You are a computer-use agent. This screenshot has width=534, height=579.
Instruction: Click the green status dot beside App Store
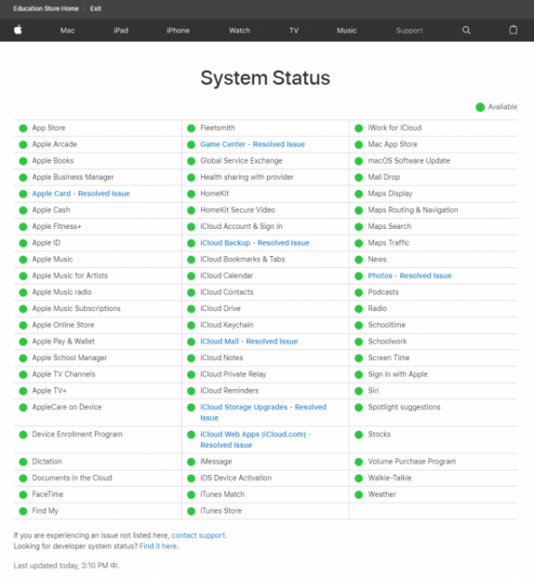(24, 128)
